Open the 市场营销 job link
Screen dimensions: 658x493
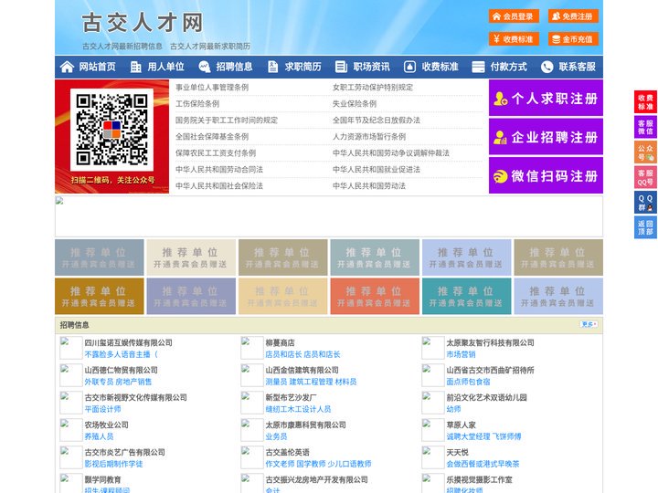461,354
